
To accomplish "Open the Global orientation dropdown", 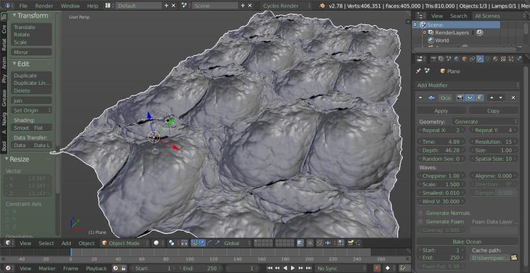I will tap(235, 243).
